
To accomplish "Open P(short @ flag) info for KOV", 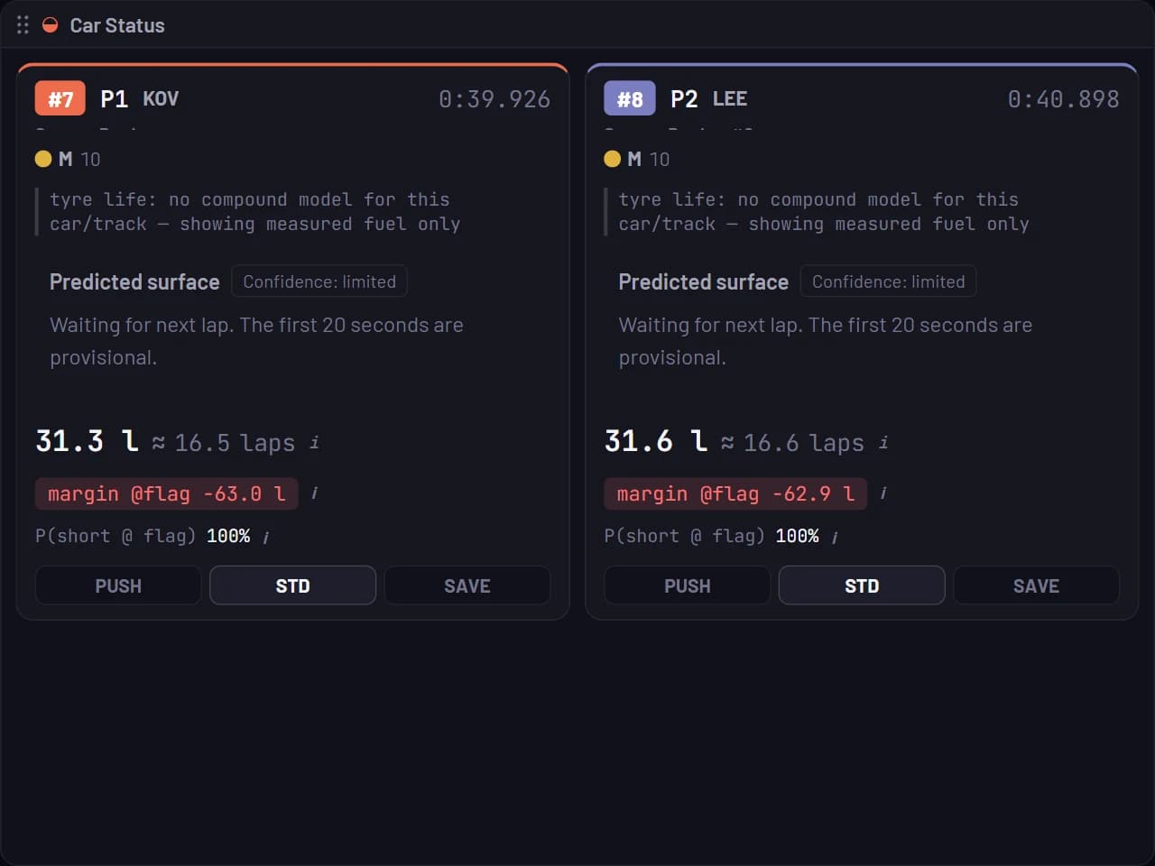I will coord(266,538).
